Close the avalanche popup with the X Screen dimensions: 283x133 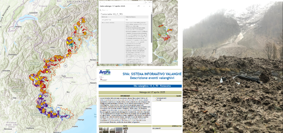[150, 6]
